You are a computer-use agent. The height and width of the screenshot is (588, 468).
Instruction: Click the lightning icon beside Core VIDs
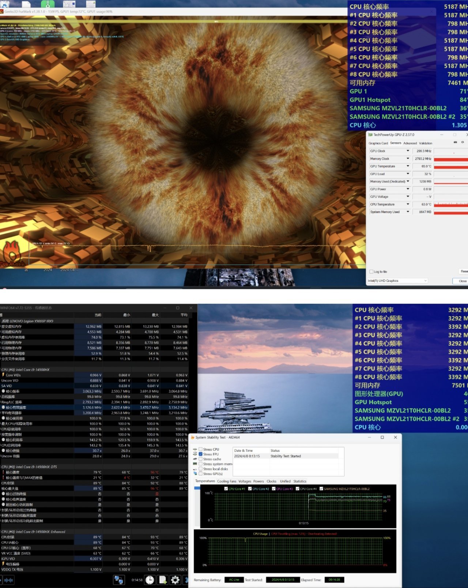[3, 375]
